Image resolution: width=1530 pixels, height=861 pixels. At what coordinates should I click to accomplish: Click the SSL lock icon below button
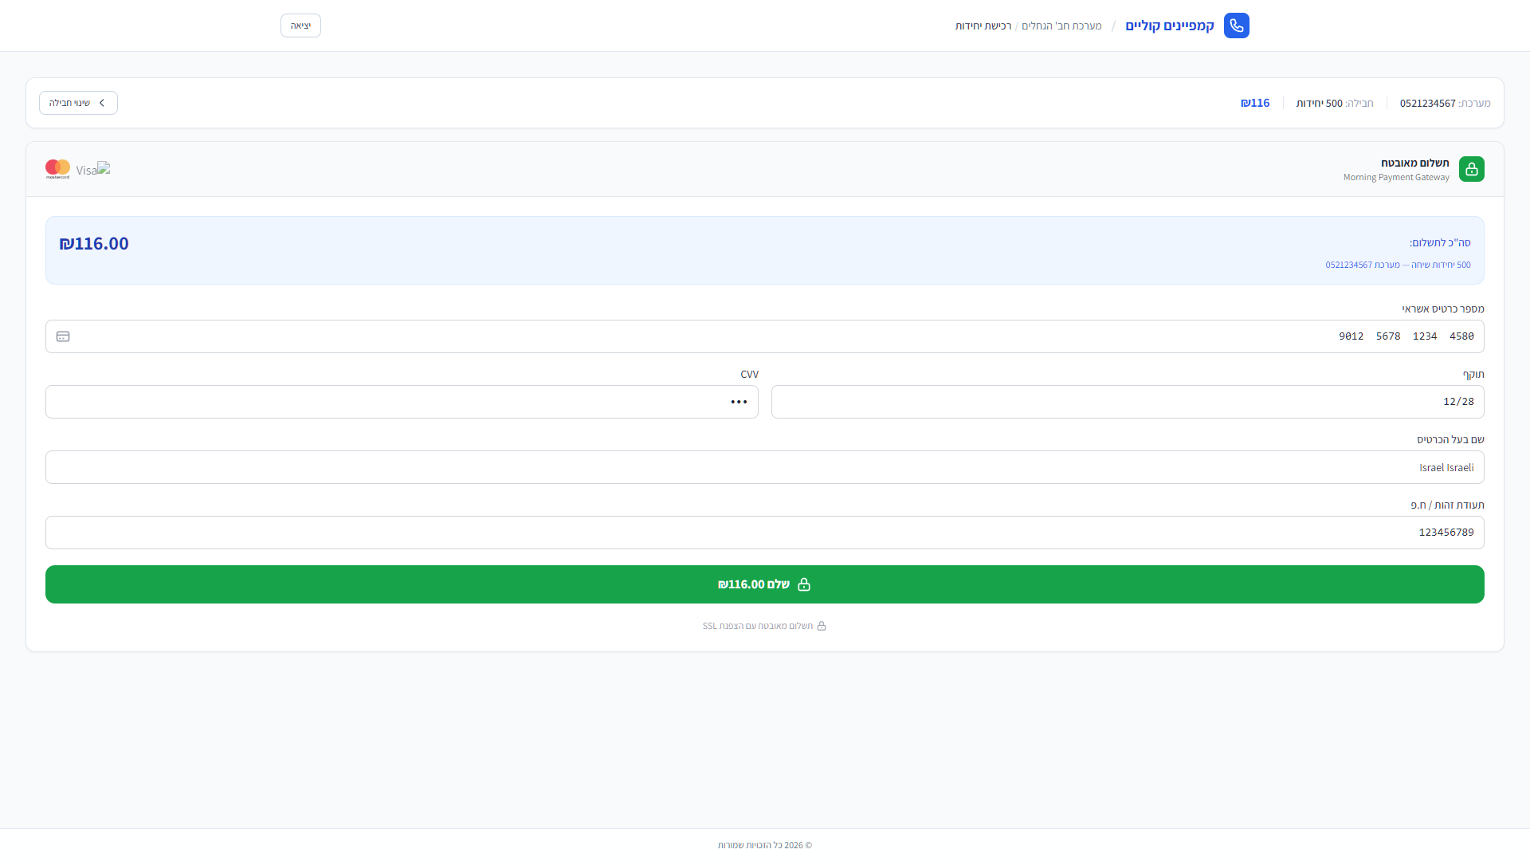click(x=822, y=626)
